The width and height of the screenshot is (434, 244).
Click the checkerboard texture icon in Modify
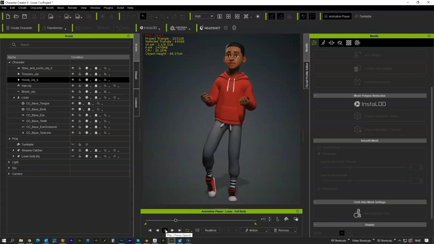[x=349, y=43]
